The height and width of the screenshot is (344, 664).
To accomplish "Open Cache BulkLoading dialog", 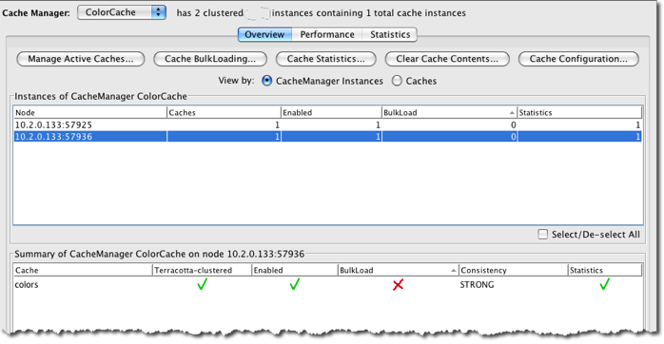I will tap(210, 59).
